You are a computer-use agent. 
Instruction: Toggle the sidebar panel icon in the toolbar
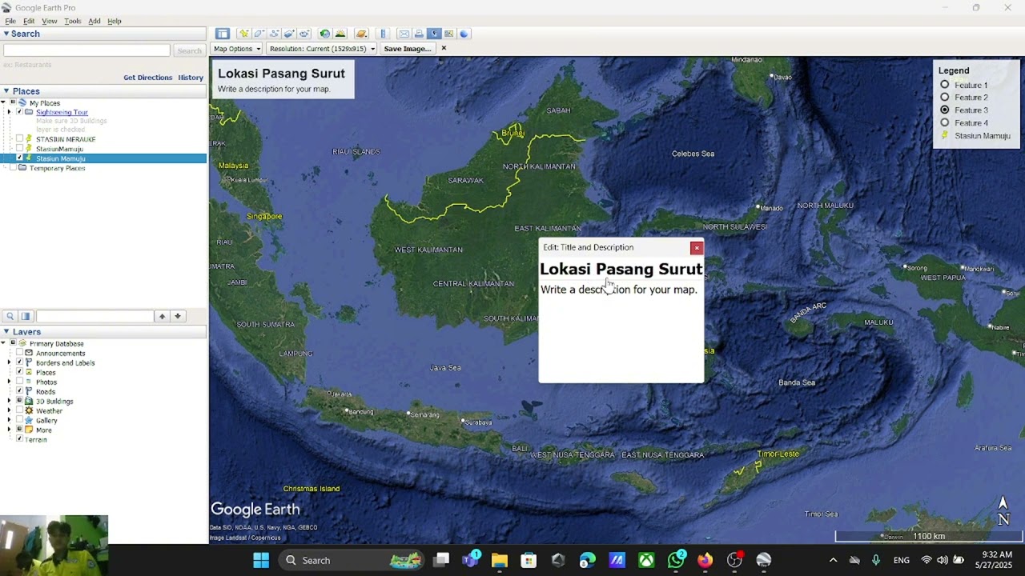pos(223,34)
